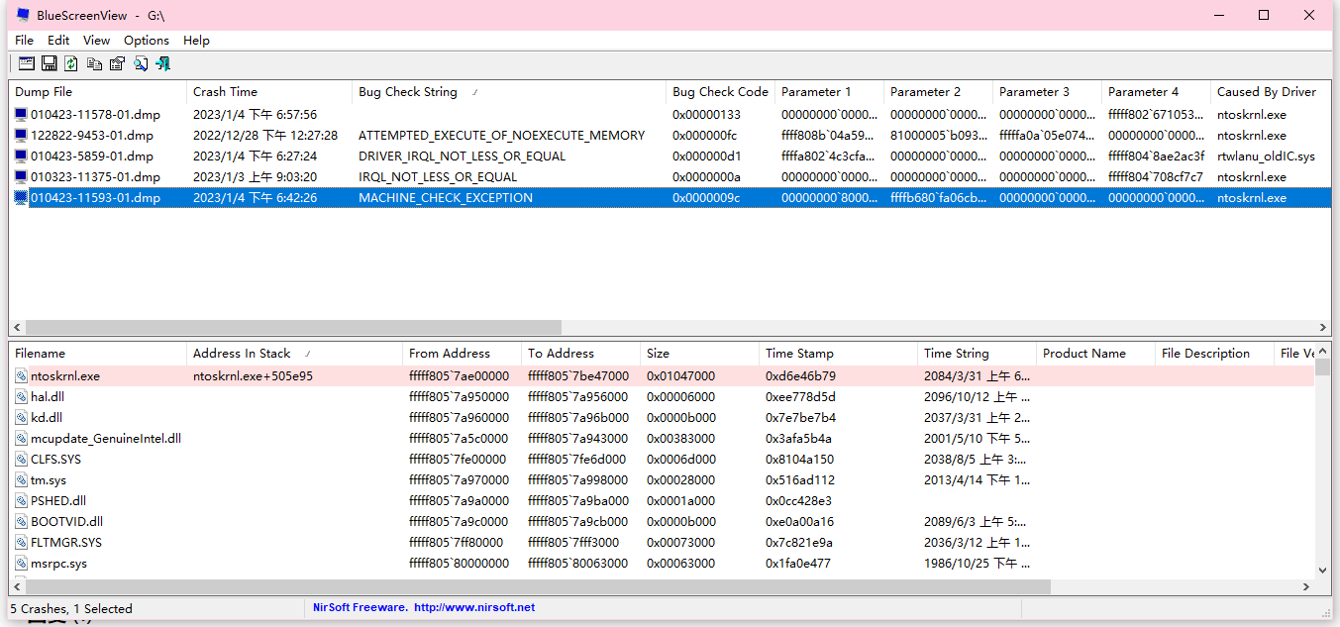Image resolution: width=1340 pixels, height=627 pixels.
Task: Select the FLTMGR.SYS driver entry
Action: click(x=63, y=542)
